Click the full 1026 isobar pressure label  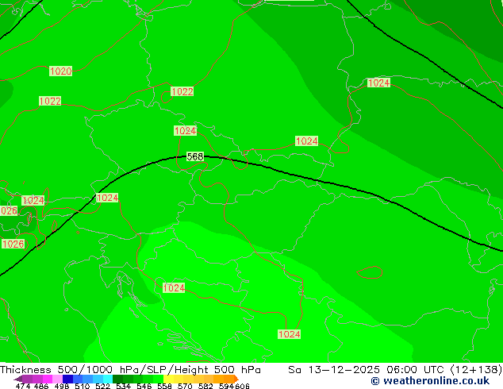tap(13, 244)
